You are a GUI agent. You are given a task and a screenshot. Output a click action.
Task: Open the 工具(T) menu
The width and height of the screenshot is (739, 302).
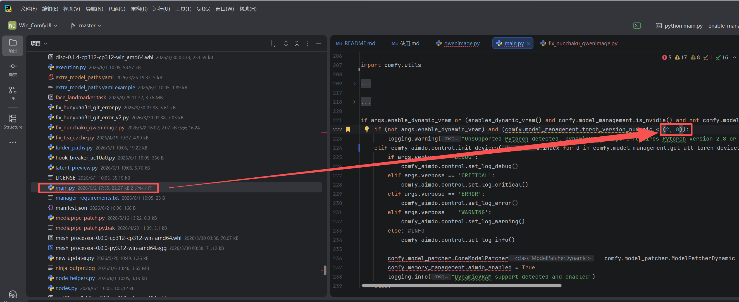pyautogui.click(x=183, y=9)
